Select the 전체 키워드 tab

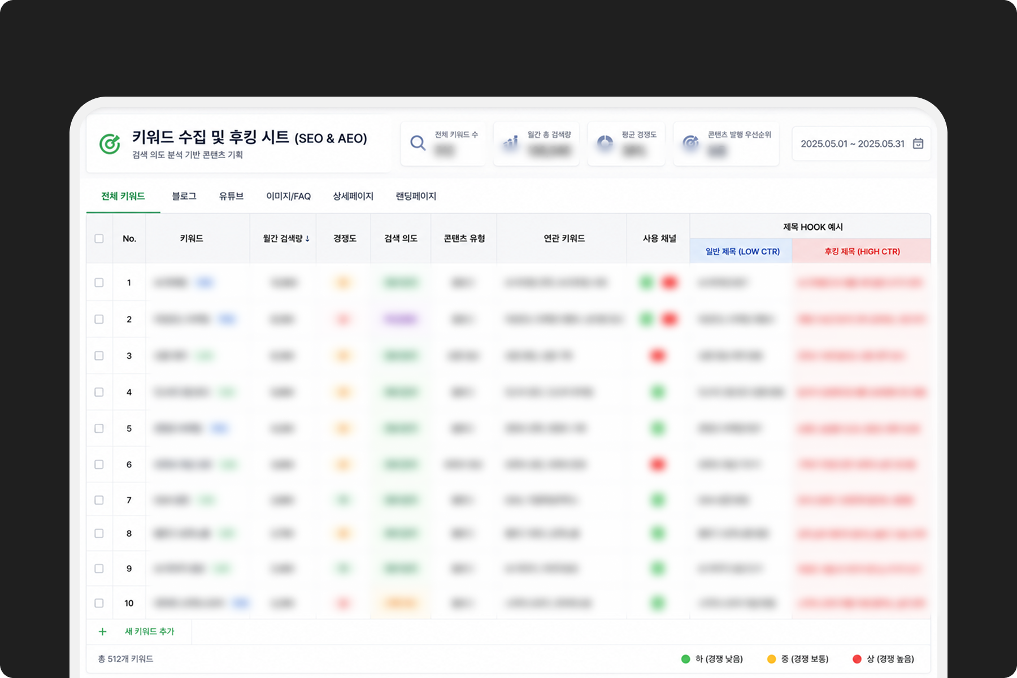[x=123, y=196]
